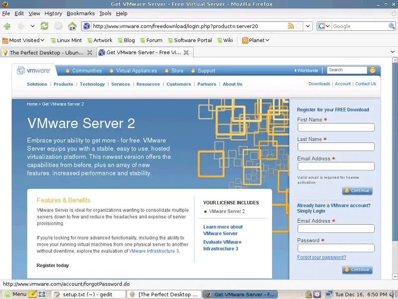Click the date and time clock
398x299 pixels.
click(361, 295)
